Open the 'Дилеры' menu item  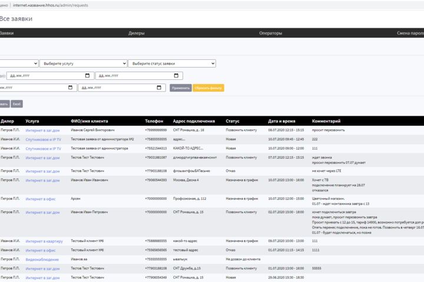[x=136, y=33]
